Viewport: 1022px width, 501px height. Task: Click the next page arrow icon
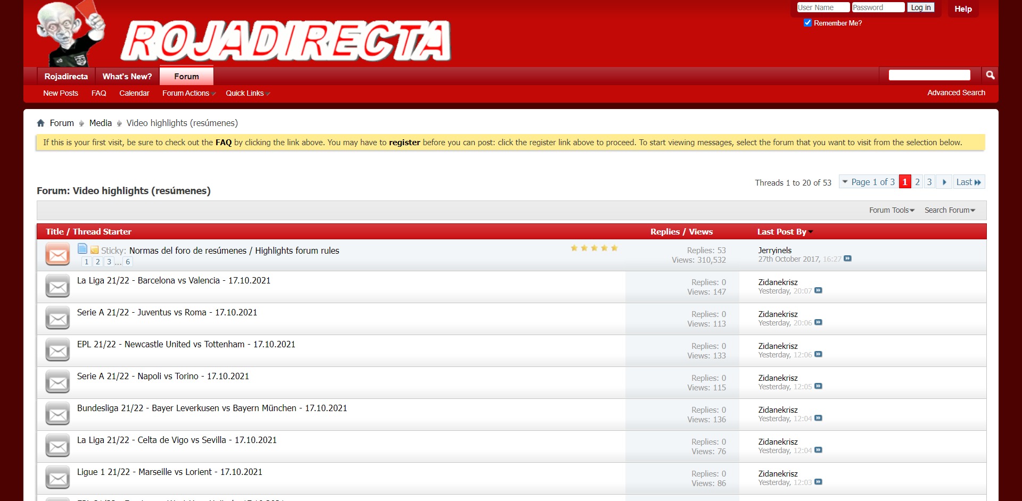(944, 182)
